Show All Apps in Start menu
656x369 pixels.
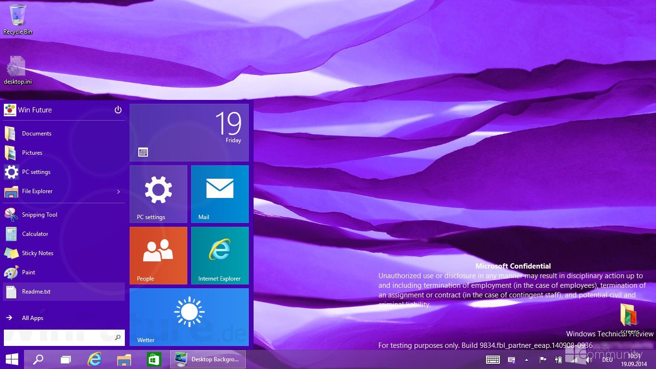(64, 318)
